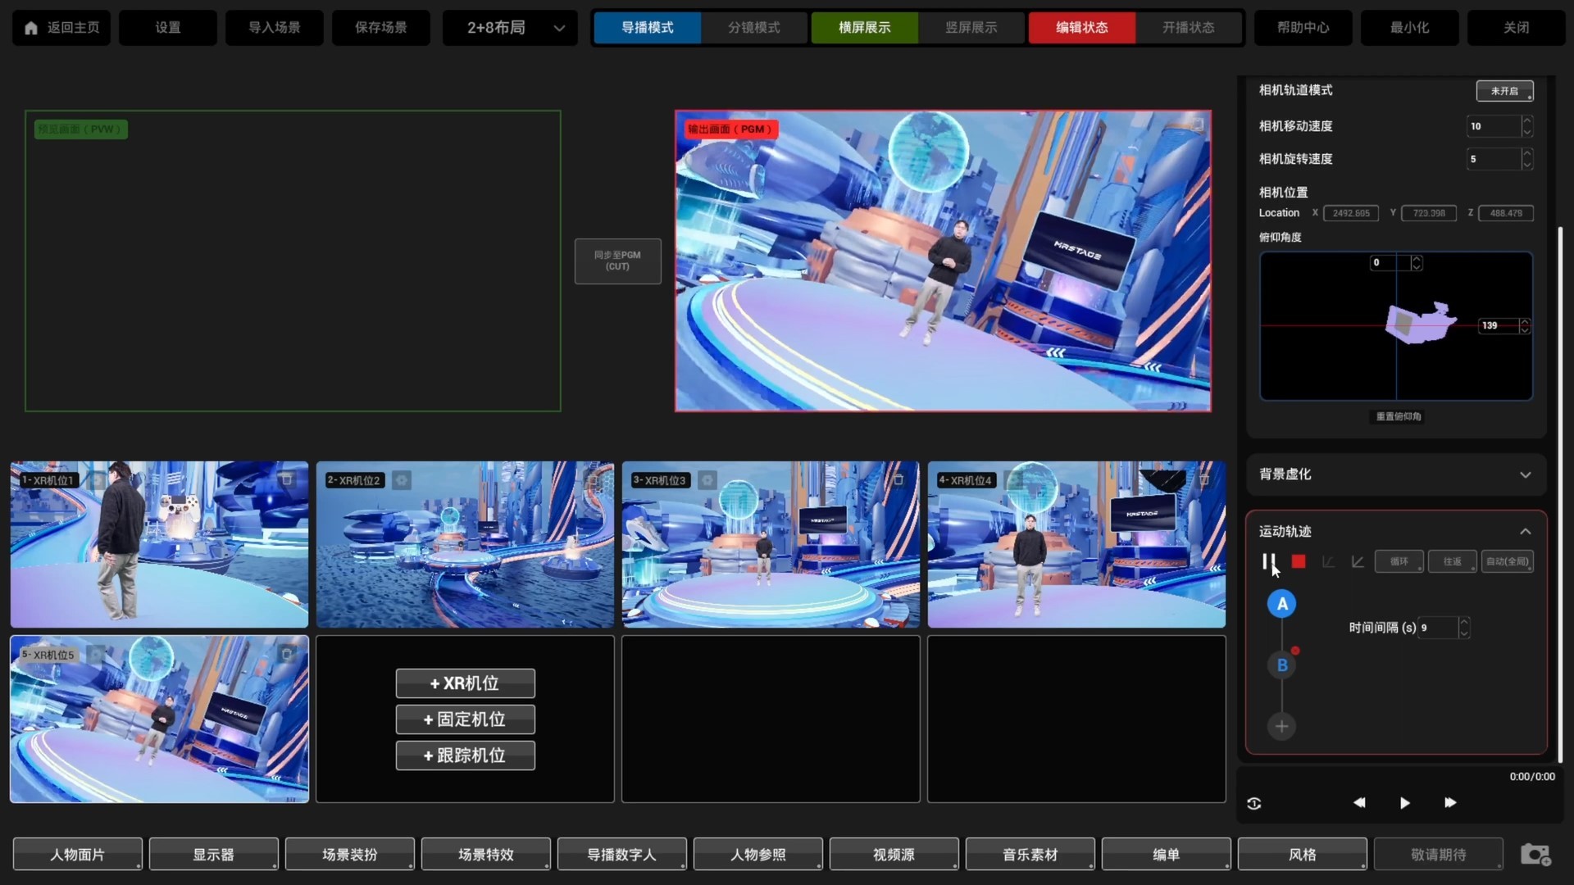Image resolution: width=1574 pixels, height=885 pixels.
Task: Switch to 竖屏展示 tab
Action: [971, 28]
